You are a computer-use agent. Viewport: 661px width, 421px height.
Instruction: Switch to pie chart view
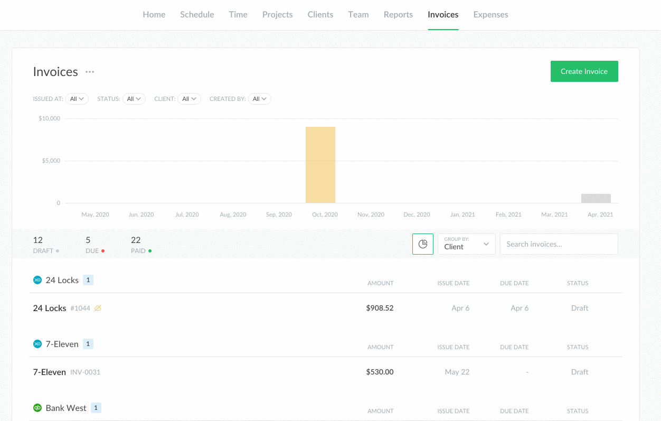423,244
